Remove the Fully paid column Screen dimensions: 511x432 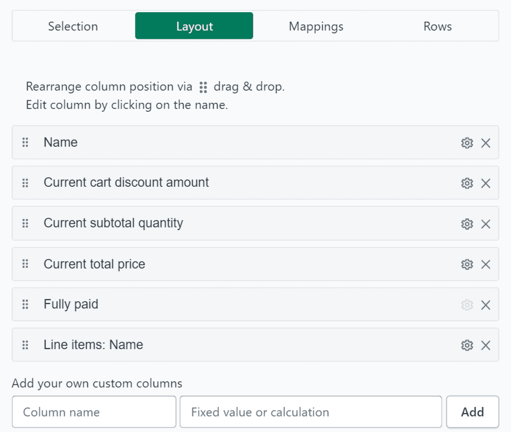click(485, 305)
